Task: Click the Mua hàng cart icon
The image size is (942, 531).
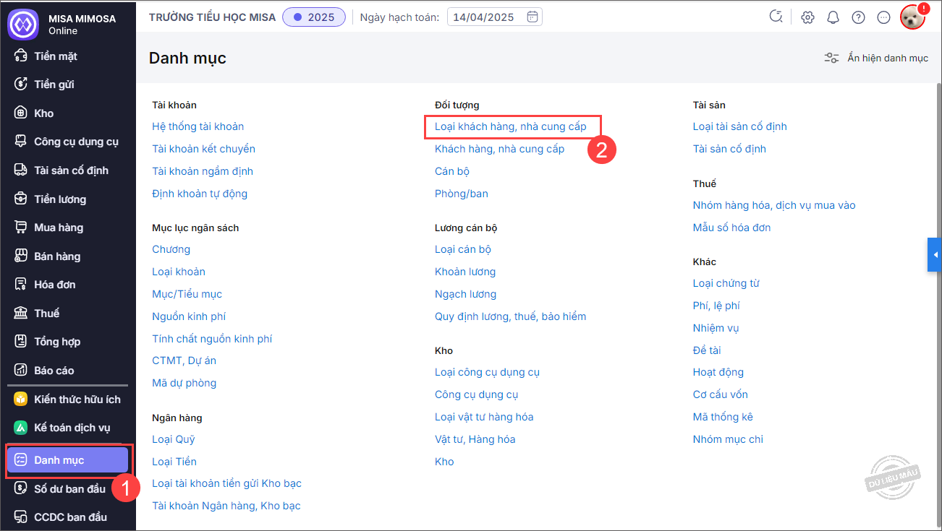Action: click(21, 228)
